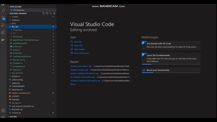This screenshot has height=122, width=217.
Task: Open the Source Control view
Action: (3, 18)
